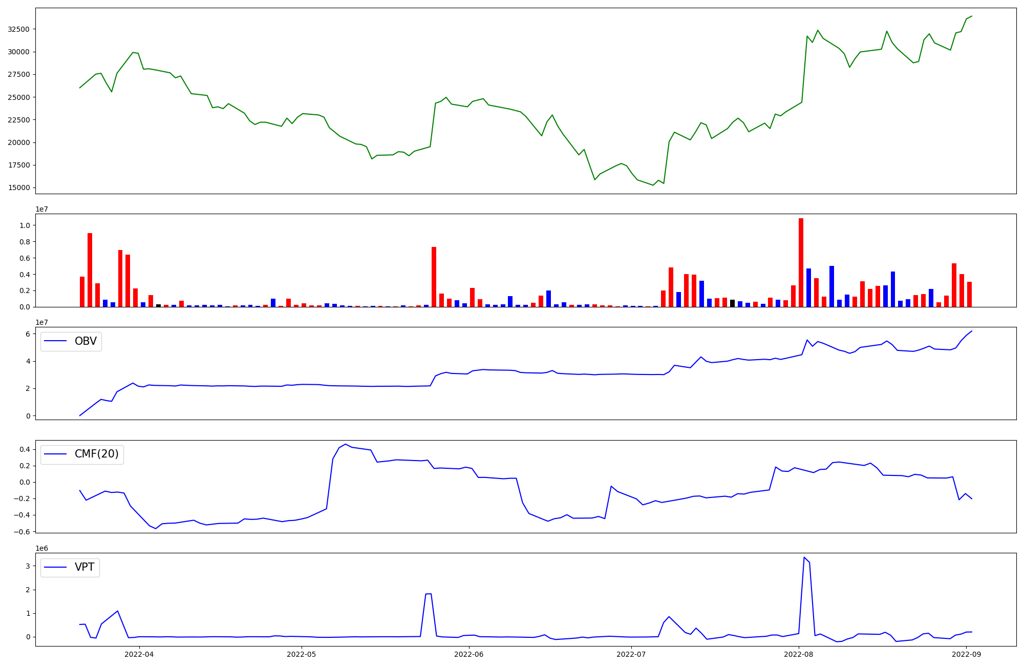Click blue line swatch in VPT legend
This screenshot has height=666, width=1024.
point(56,567)
